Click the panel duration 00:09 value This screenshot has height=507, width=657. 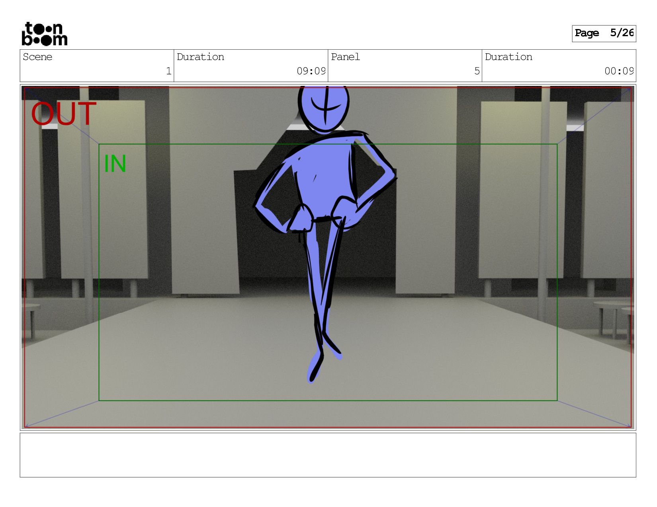[x=619, y=71]
